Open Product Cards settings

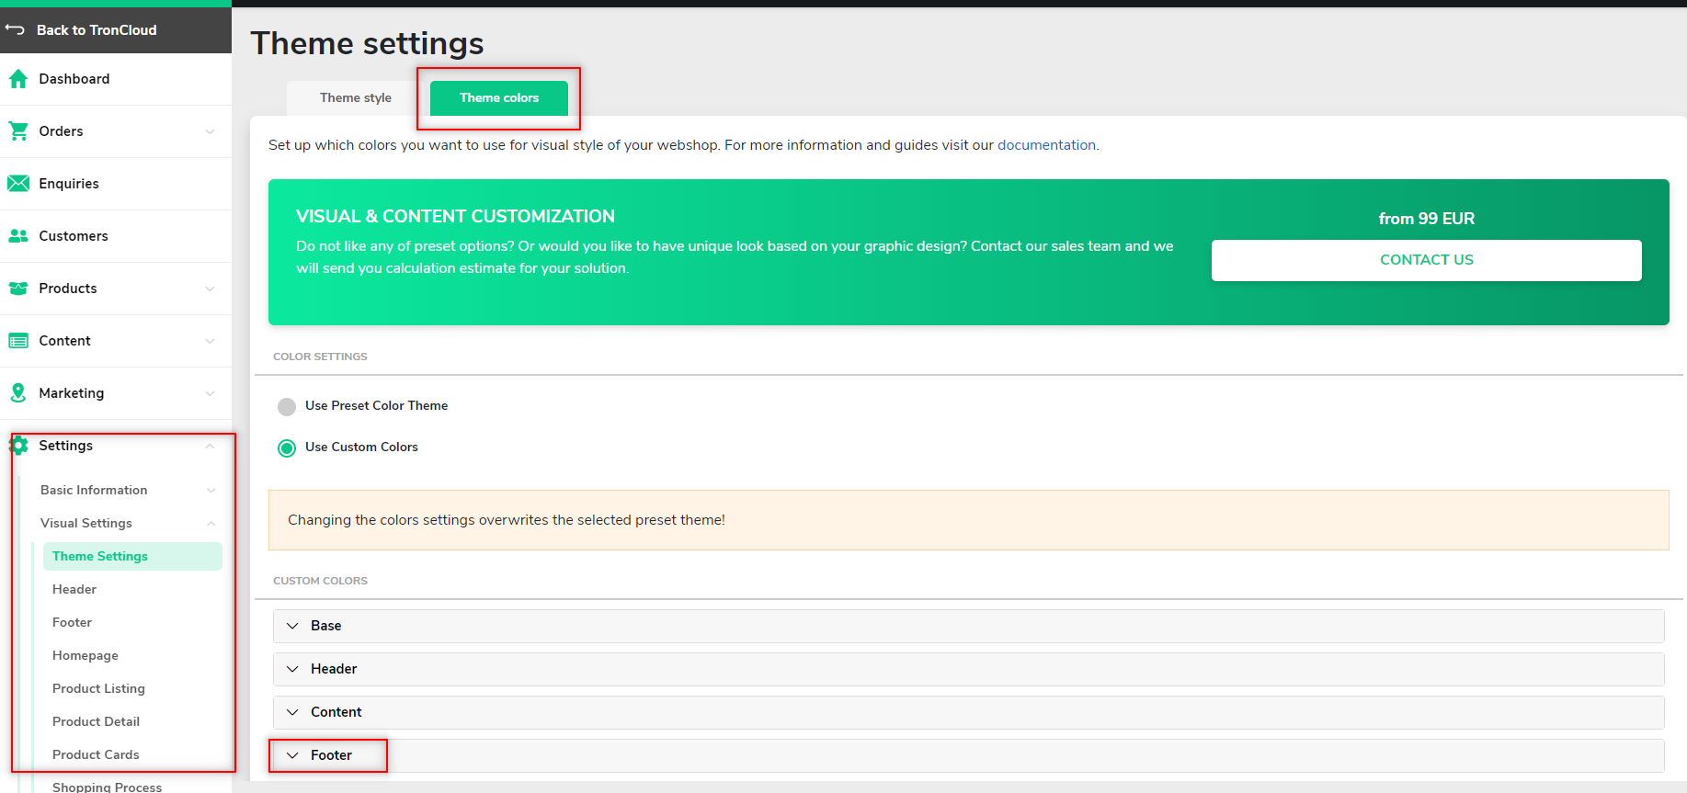pos(96,755)
